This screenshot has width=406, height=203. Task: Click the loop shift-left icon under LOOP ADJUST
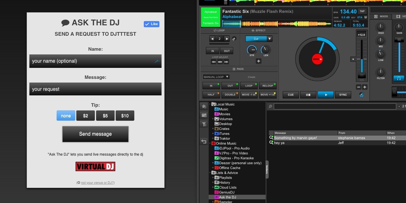pyautogui.click(x=214, y=62)
